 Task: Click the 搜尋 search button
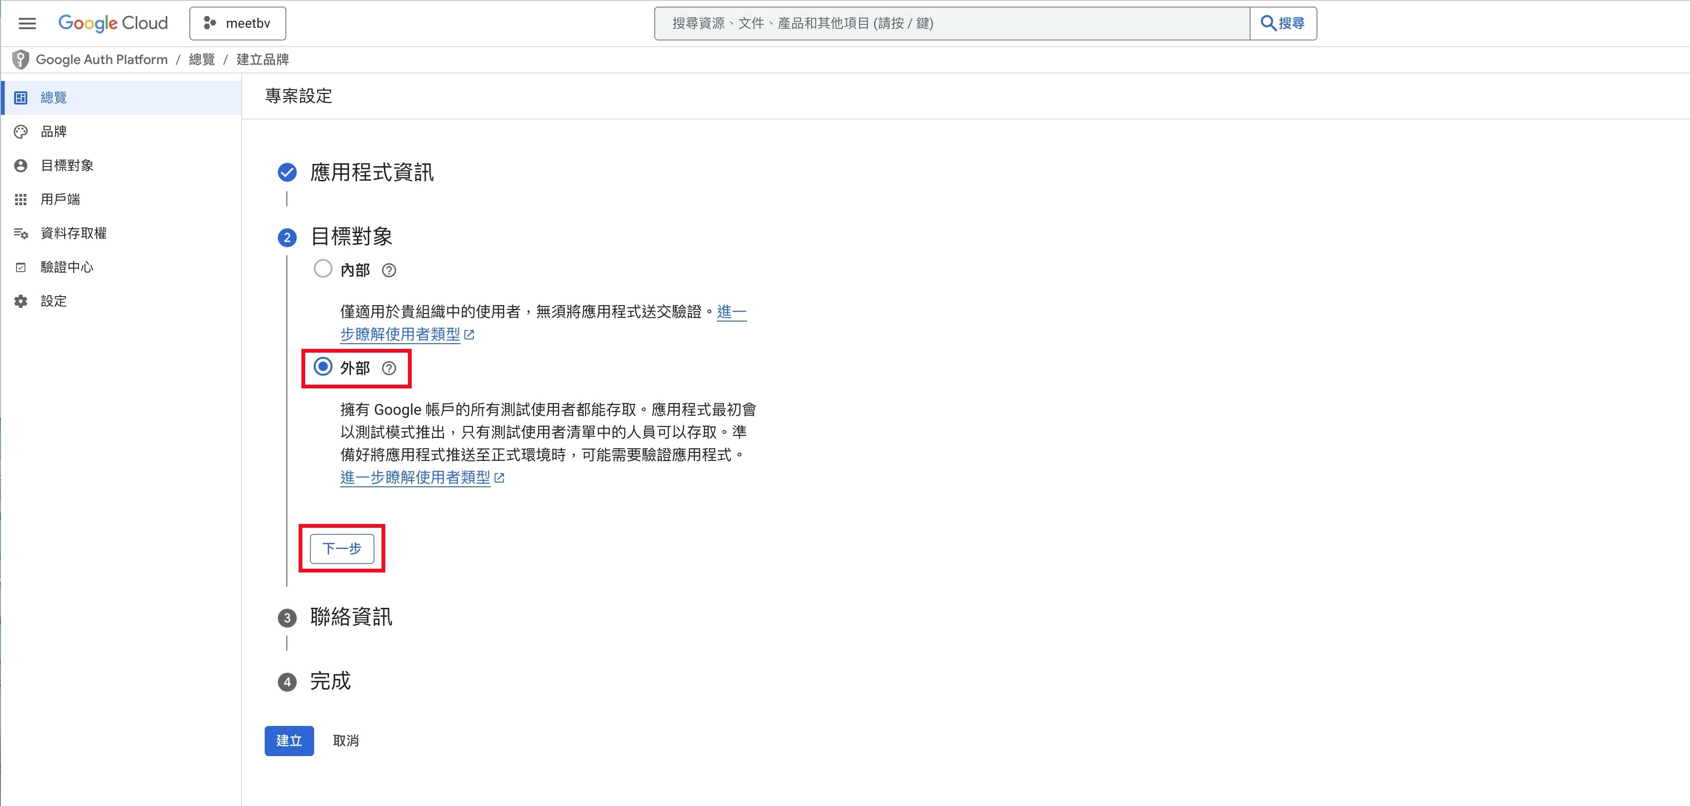[1283, 24]
